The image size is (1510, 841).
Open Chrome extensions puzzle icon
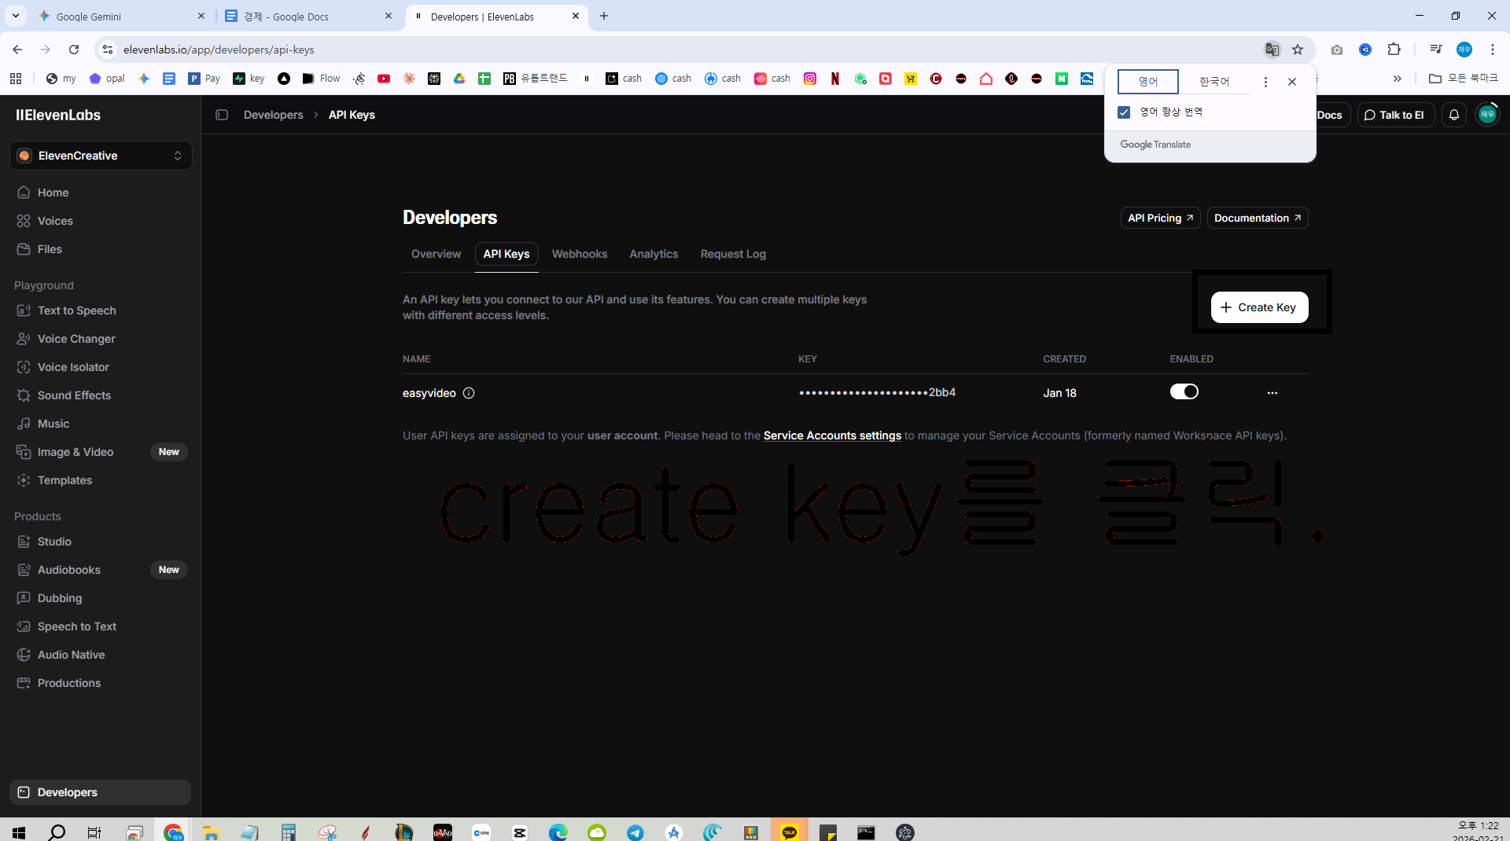[1394, 50]
